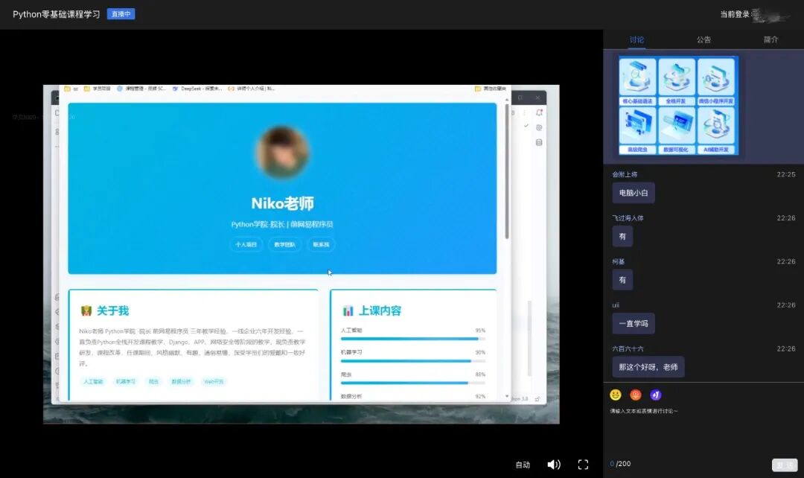Viewport: 804px width, 478px height.
Task: Open the emoji picker in the chat box
Action: 616,394
